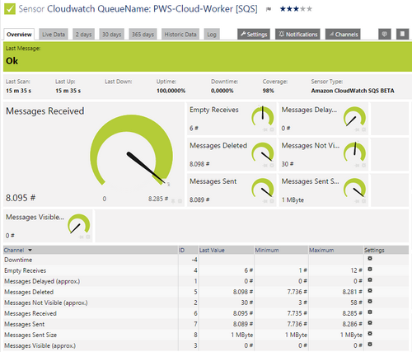The image size is (412, 352).
Task: Click the Downtime channel name in table
Action: (x=18, y=260)
